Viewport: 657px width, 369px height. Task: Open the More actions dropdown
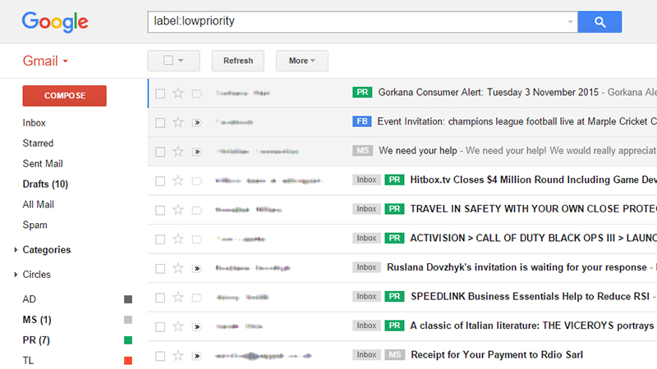point(301,61)
